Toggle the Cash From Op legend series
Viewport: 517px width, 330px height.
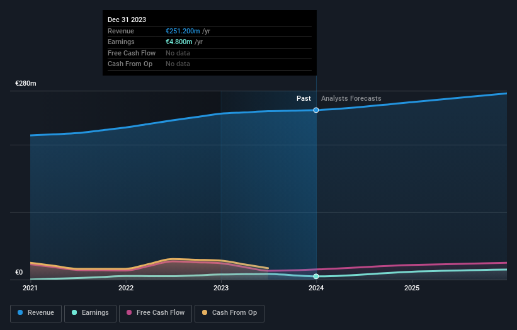coord(229,313)
